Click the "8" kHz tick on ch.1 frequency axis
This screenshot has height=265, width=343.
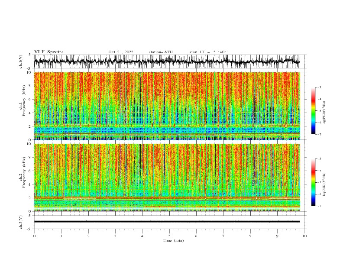30,86
